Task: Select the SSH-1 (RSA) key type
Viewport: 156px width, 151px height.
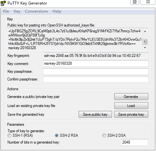Action: point(9,135)
